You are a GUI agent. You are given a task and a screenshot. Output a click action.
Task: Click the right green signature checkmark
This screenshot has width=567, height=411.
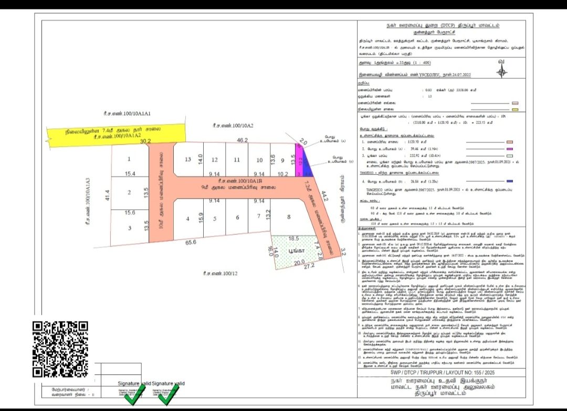[169, 395]
